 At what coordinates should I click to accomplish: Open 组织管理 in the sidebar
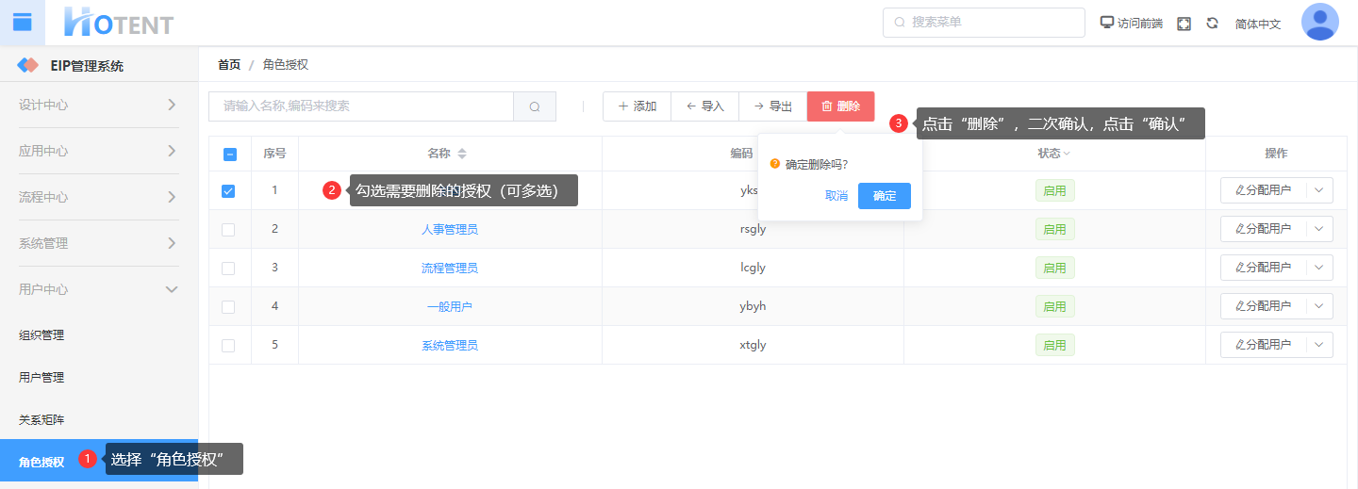click(41, 334)
